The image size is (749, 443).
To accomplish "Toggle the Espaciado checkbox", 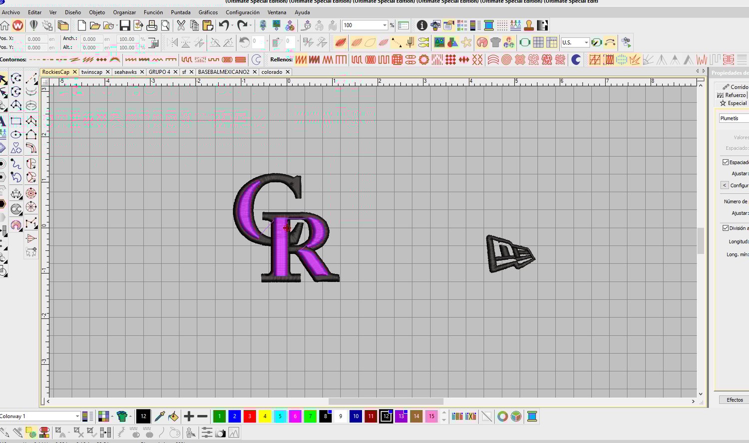I will [726, 162].
